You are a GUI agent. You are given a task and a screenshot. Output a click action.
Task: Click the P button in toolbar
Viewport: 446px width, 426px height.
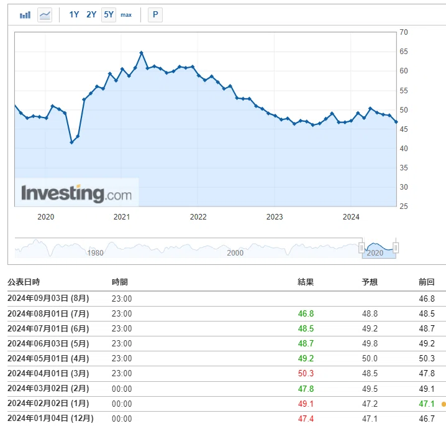coord(155,14)
